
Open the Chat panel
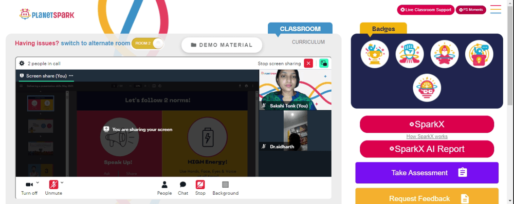pos(183,188)
